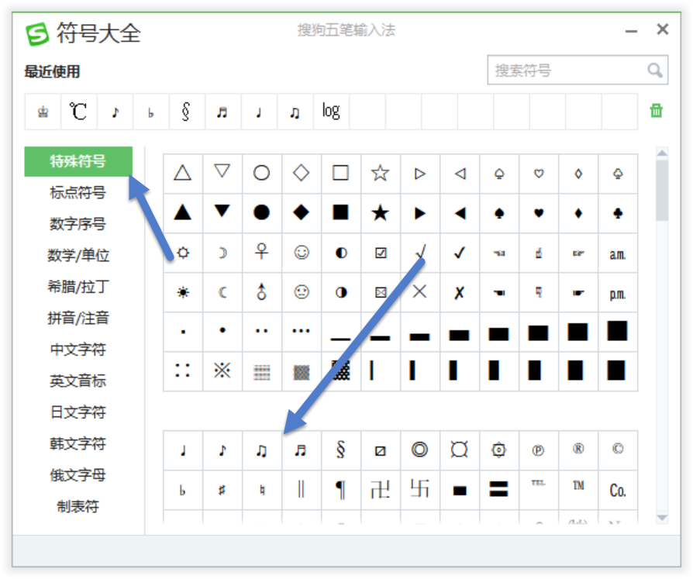Click the scrollbar down arrow
The width and height of the screenshot is (693, 579).
(662, 517)
